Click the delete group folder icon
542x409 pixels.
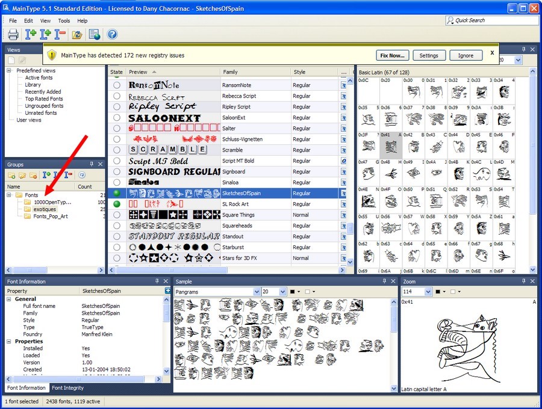(x=33, y=176)
